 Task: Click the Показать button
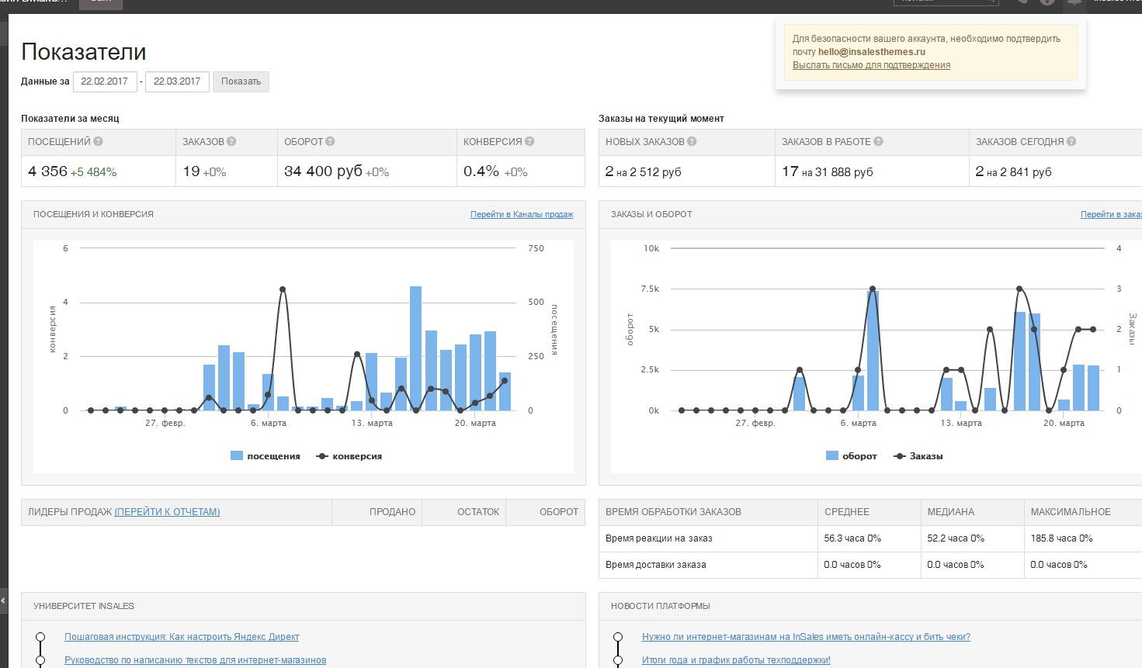(241, 81)
